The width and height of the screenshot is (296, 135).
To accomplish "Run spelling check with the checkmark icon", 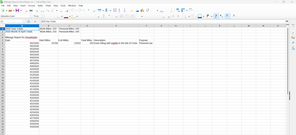I will pyautogui.click(x=94, y=11).
